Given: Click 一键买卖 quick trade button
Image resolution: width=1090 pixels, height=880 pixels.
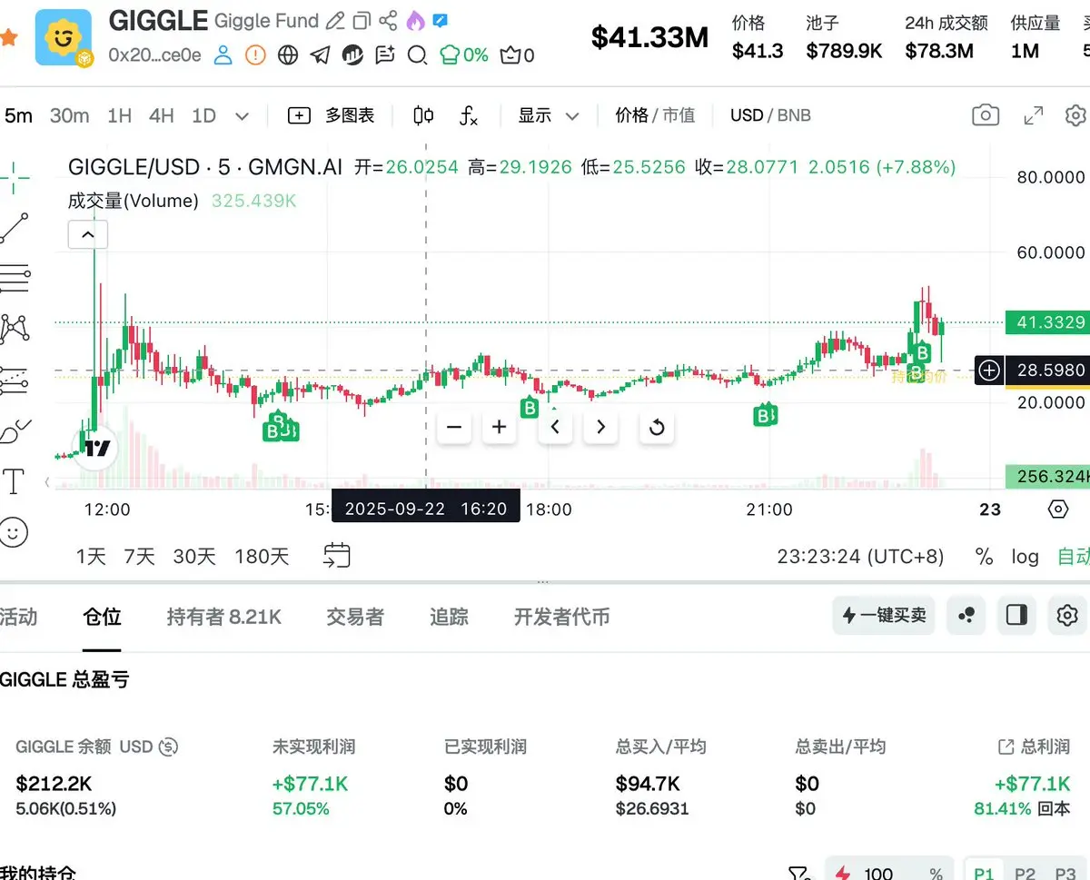Looking at the screenshot, I should (884, 616).
